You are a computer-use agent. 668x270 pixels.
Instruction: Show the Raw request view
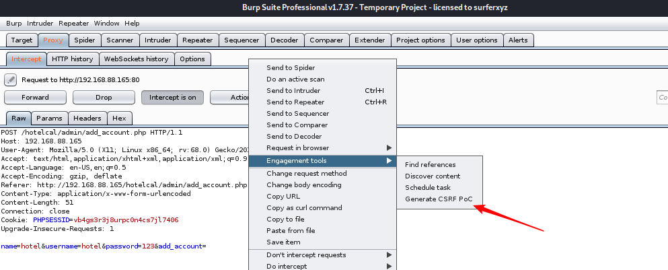click(x=19, y=118)
